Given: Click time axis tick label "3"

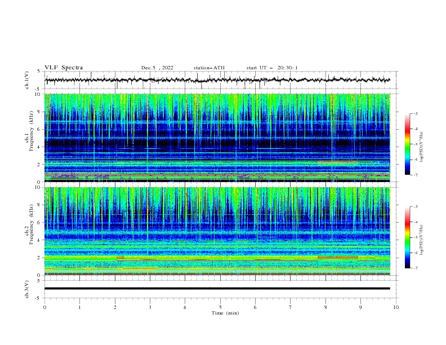Looking at the screenshot, I should pyautogui.click(x=150, y=307).
